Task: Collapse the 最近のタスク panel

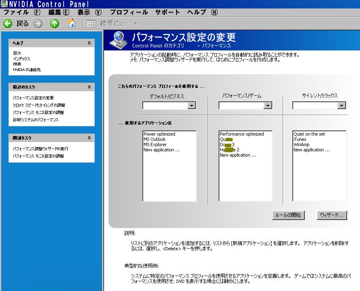Action: (89, 87)
